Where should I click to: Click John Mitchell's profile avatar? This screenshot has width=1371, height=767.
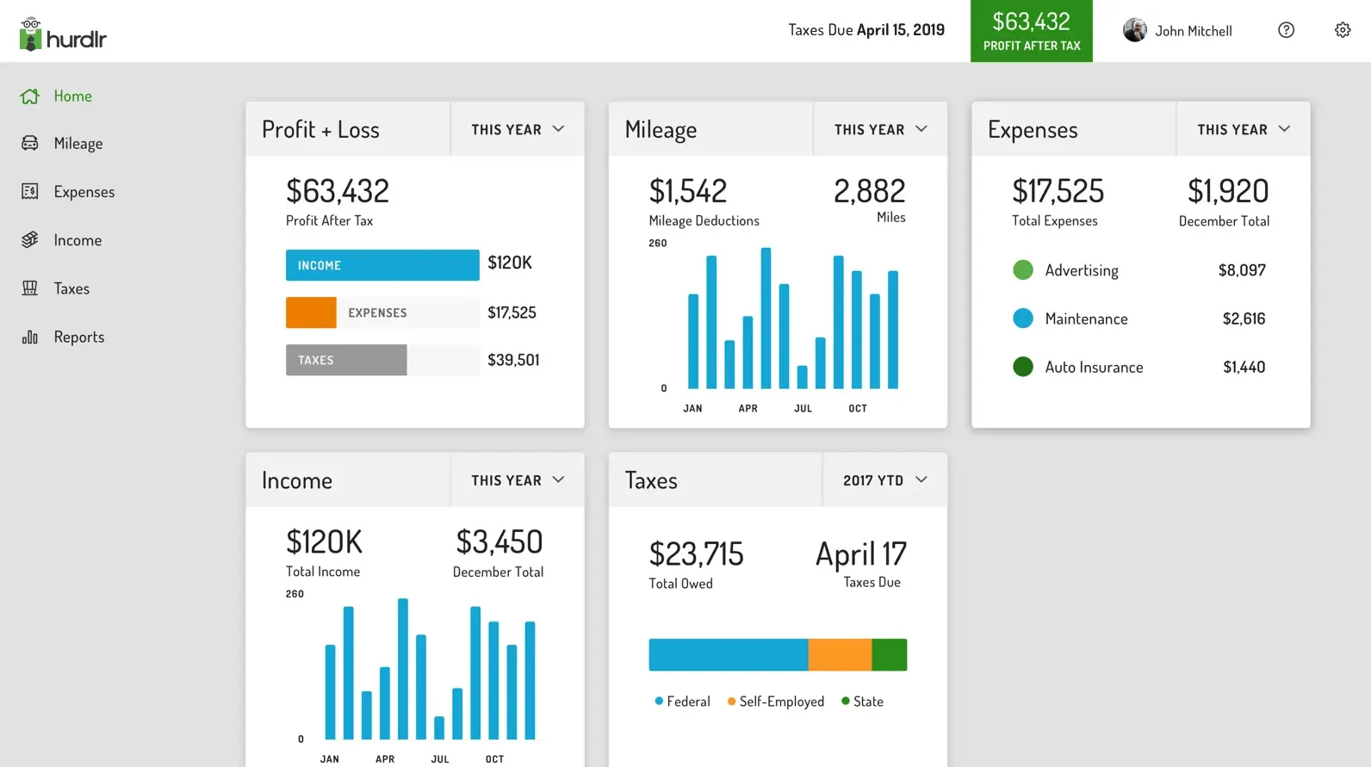1135,30
